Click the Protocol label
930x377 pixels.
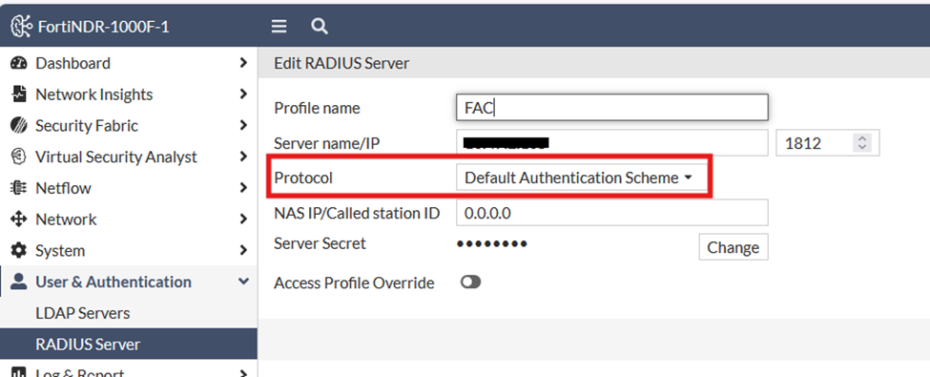(x=303, y=178)
